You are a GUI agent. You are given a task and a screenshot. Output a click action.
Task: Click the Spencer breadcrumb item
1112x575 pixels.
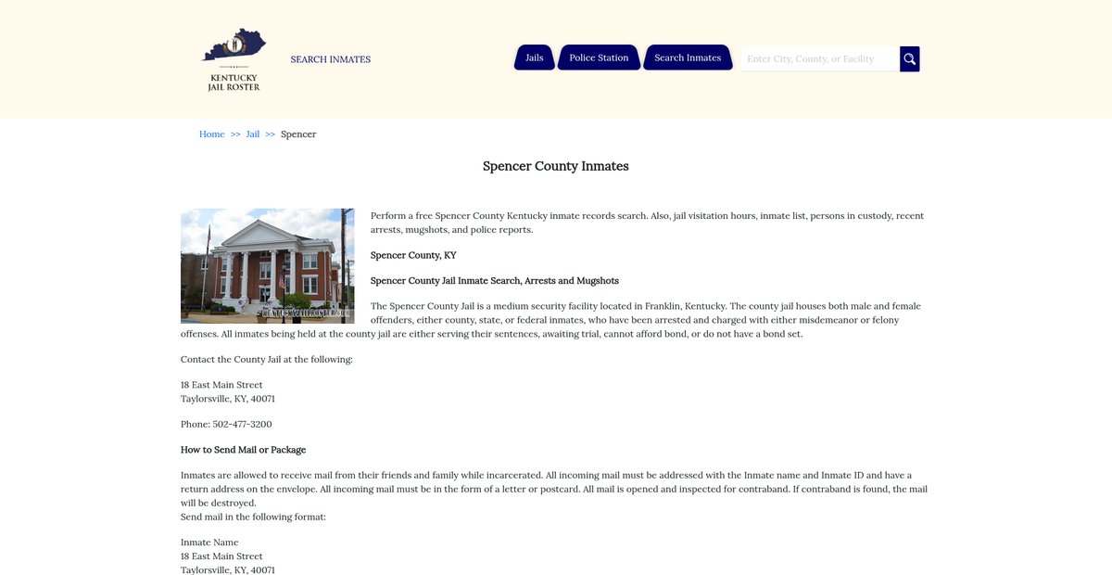(298, 134)
